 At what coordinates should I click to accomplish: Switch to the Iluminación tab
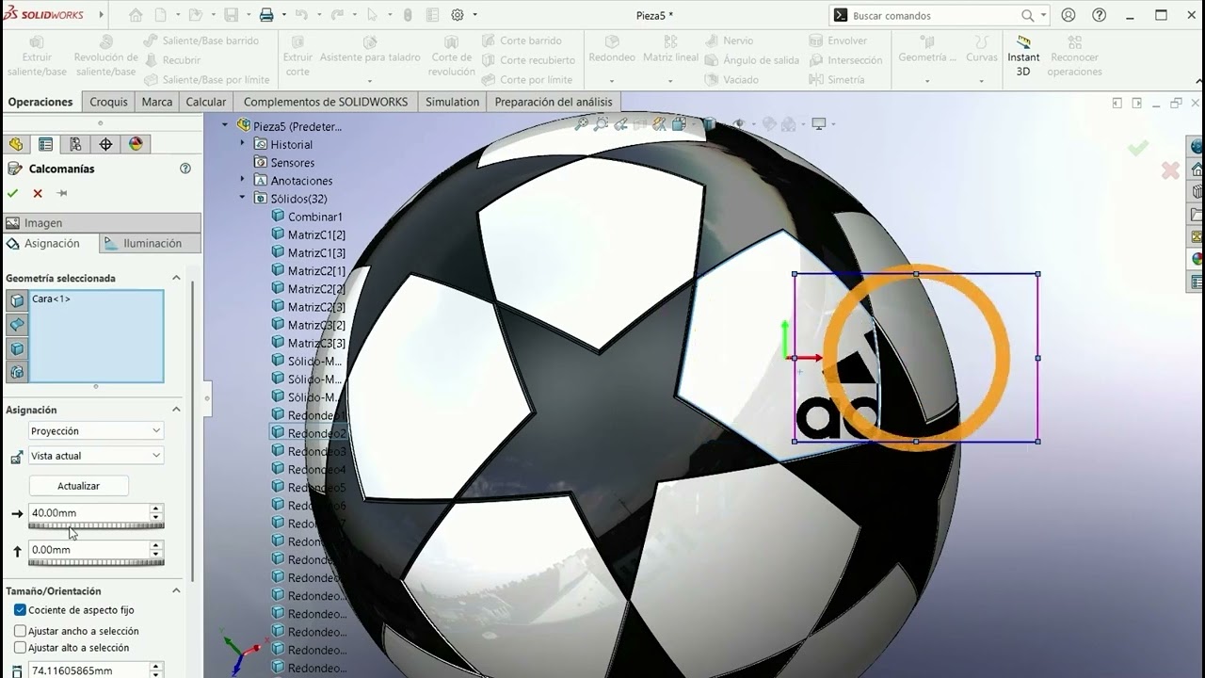151,243
